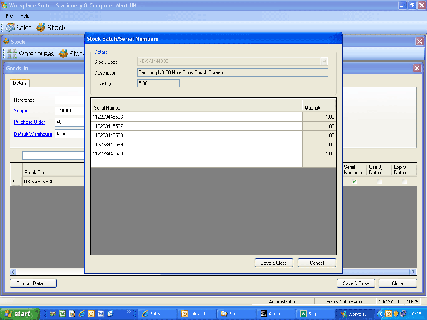Viewport: 427px width, 320px height.
Task: Select serial number 112233445567
Action: (x=197, y=126)
